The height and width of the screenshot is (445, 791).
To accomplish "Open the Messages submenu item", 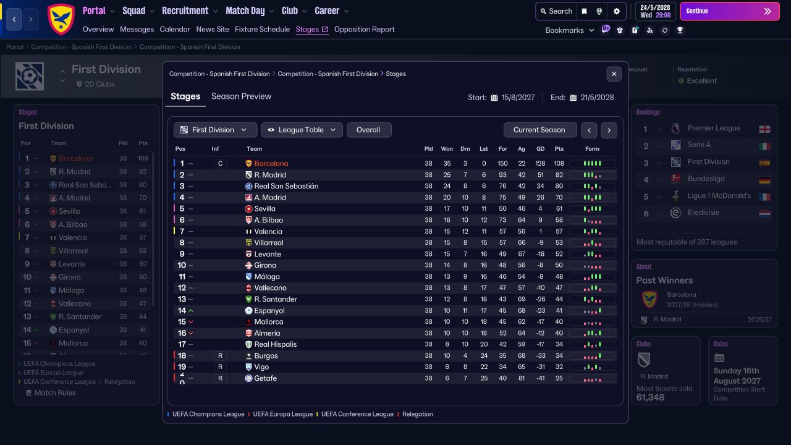I will point(137,29).
